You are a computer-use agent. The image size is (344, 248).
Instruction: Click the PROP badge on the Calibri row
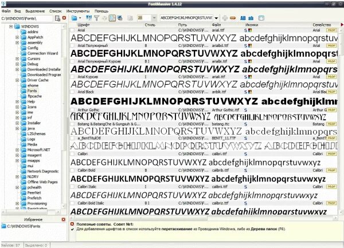(331, 154)
